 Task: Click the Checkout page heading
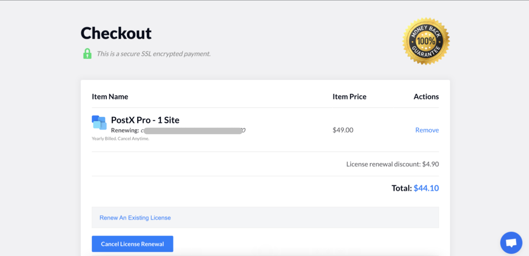click(116, 33)
